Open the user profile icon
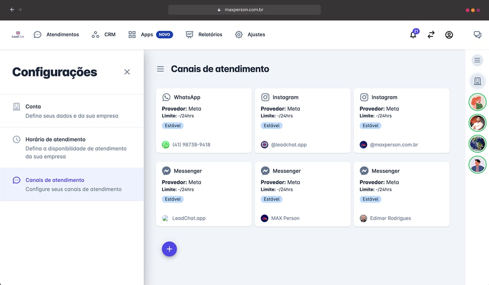The width and height of the screenshot is (489, 285). (x=449, y=35)
